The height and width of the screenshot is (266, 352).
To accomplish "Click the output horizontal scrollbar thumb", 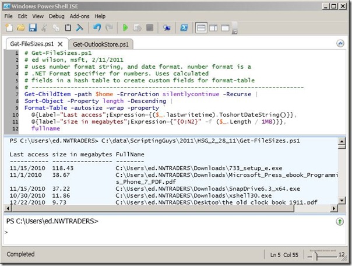I will (153, 208).
